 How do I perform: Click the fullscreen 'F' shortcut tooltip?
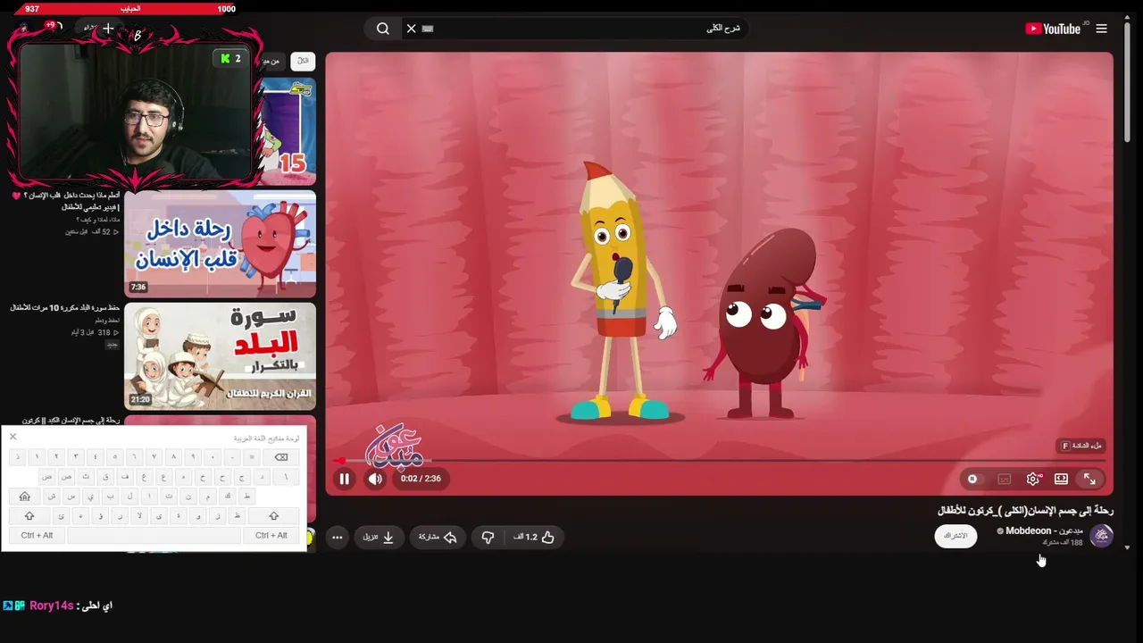1080,446
